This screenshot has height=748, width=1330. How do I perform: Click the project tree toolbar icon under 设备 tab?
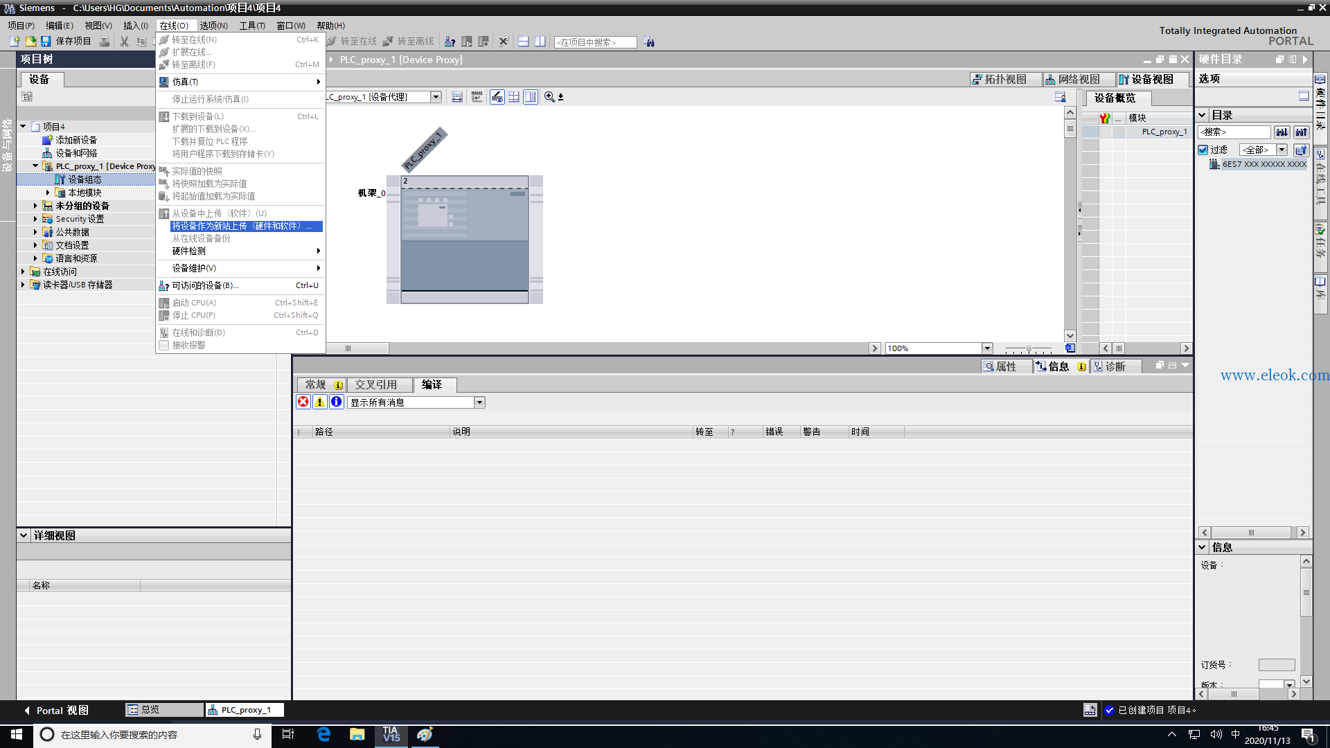(x=27, y=96)
